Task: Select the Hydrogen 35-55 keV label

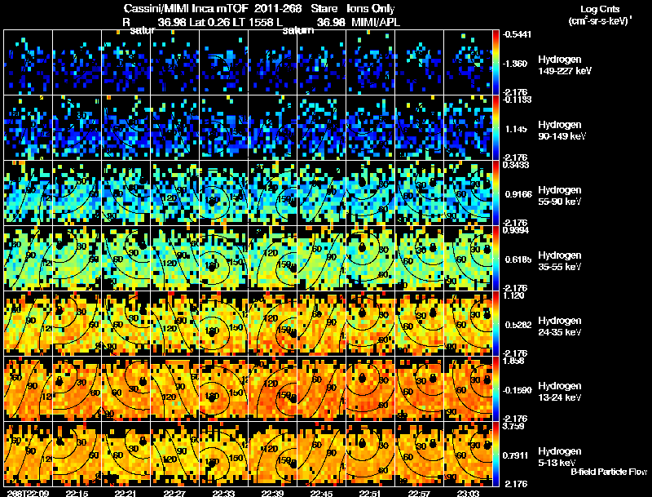Action: pyautogui.click(x=560, y=261)
